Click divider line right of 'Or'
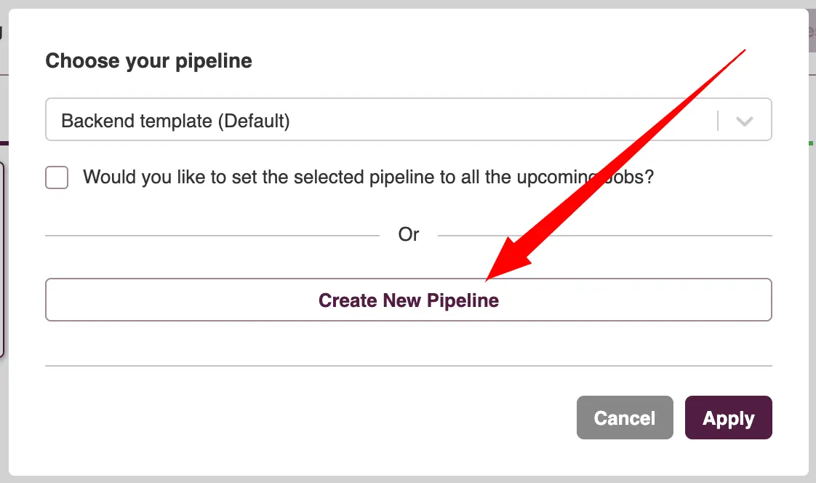The width and height of the screenshot is (816, 483). point(604,235)
